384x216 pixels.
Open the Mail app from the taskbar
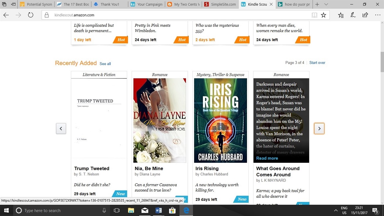(145, 211)
